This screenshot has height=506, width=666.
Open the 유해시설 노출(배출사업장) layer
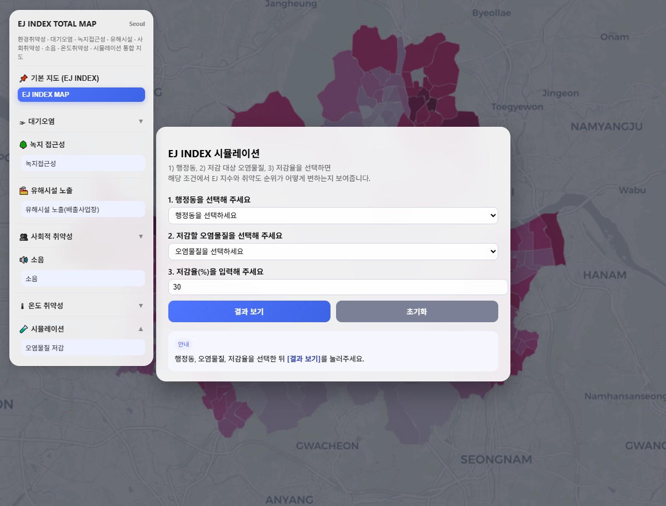[81, 209]
